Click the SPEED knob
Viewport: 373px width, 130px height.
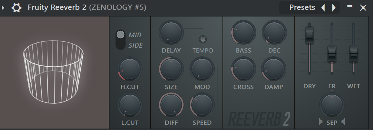(x=202, y=105)
